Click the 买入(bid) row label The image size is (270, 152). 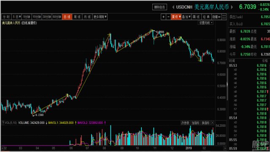[x=236, y=24]
